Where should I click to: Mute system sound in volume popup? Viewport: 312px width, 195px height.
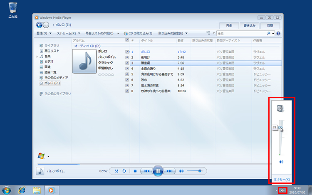pos(281,162)
